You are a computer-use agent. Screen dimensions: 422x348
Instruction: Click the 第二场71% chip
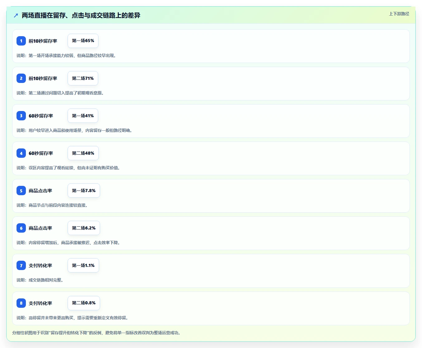(83, 78)
